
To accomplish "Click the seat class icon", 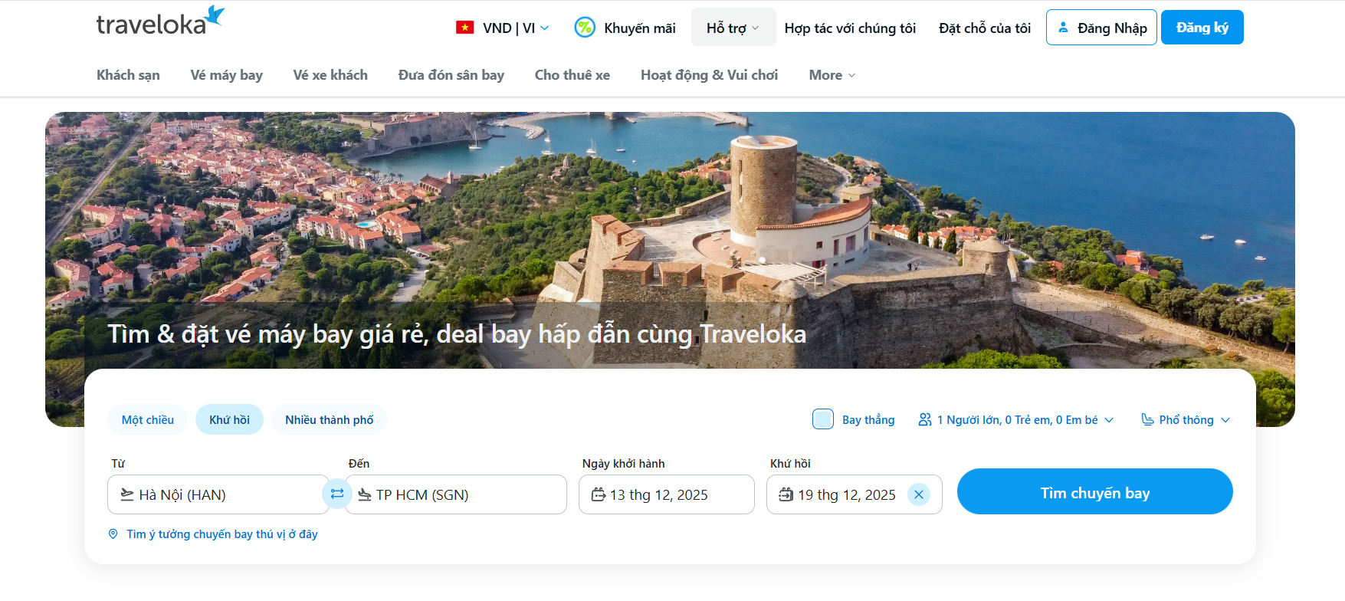I will coord(1147,419).
